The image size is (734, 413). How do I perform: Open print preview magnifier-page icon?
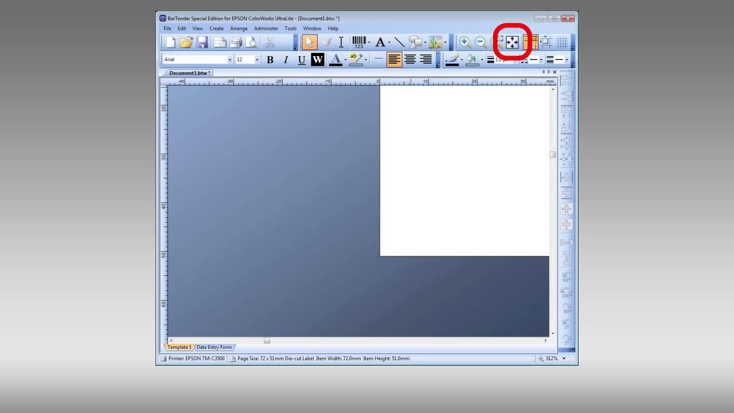[x=251, y=42]
